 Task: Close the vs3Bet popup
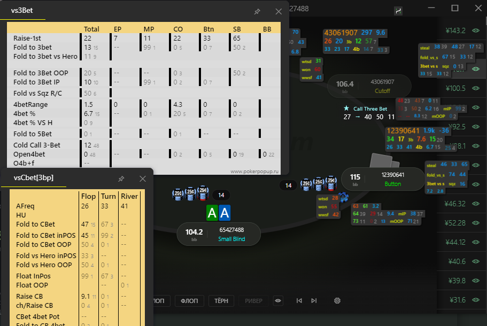coord(279,11)
